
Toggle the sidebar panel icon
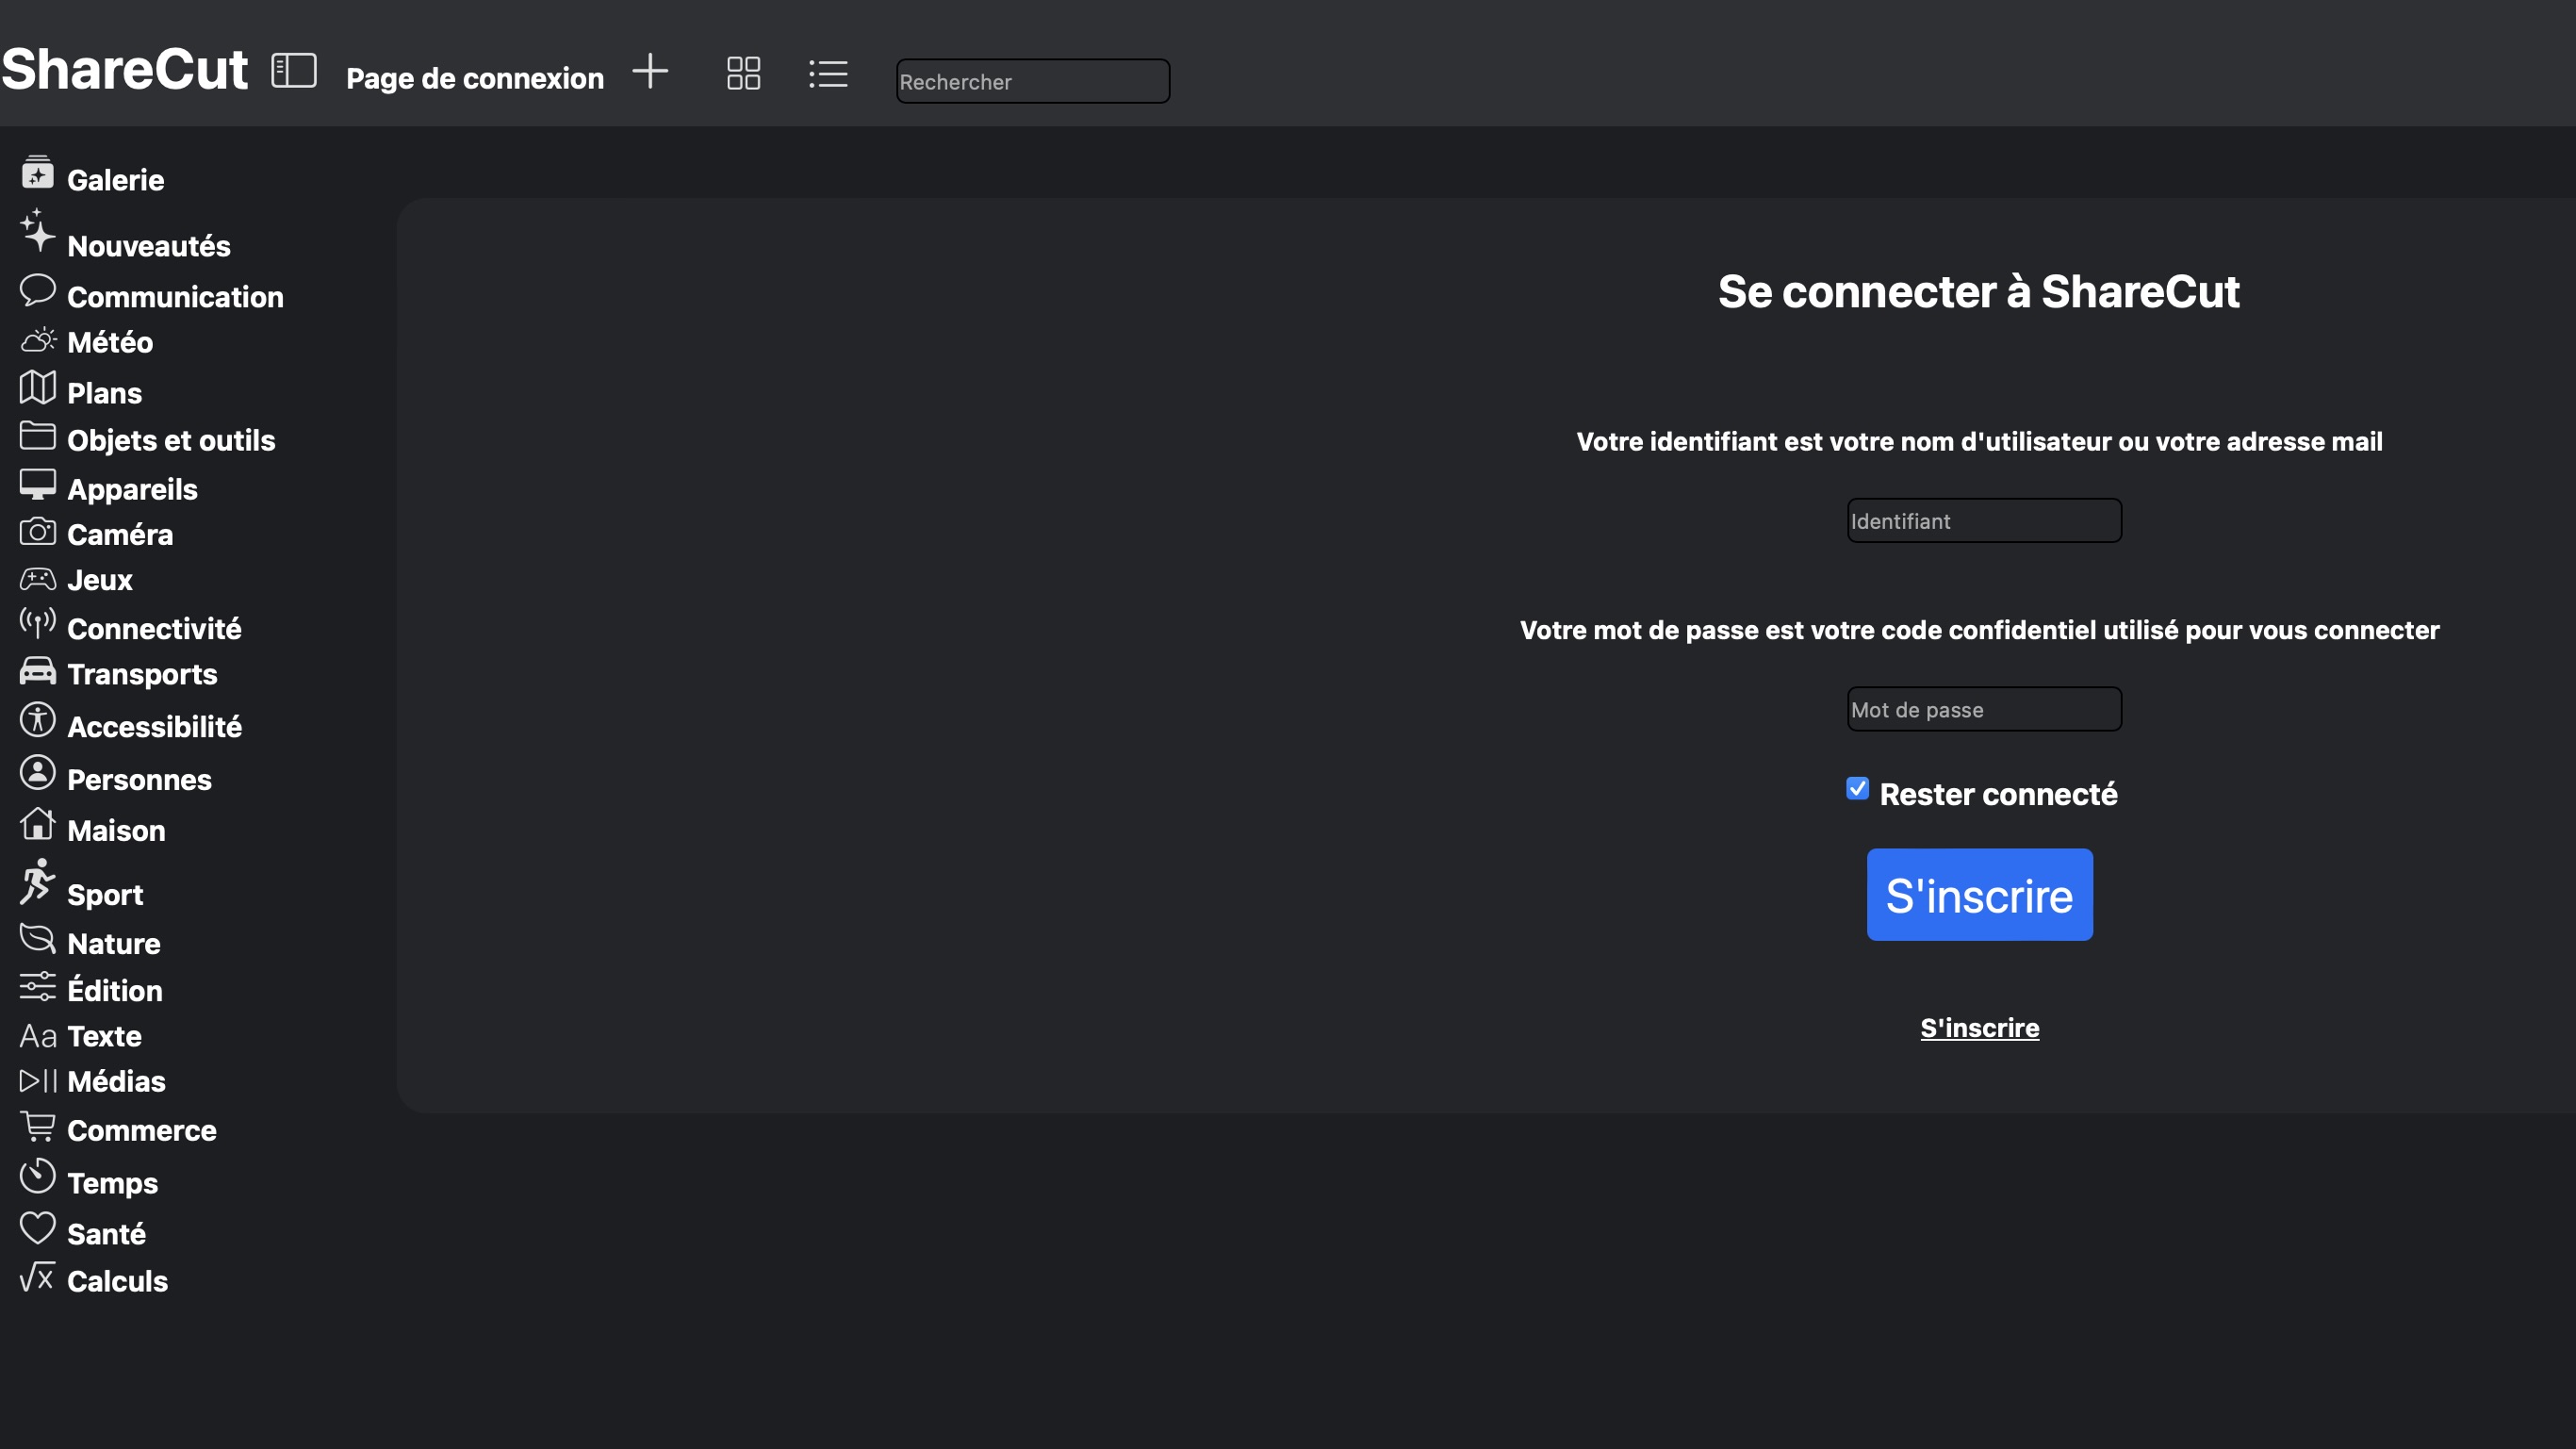[x=293, y=71]
